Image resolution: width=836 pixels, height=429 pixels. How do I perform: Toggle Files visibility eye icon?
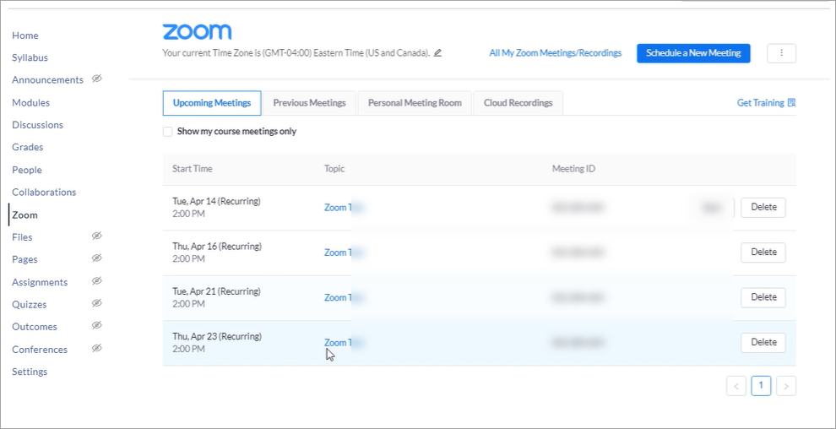click(96, 236)
